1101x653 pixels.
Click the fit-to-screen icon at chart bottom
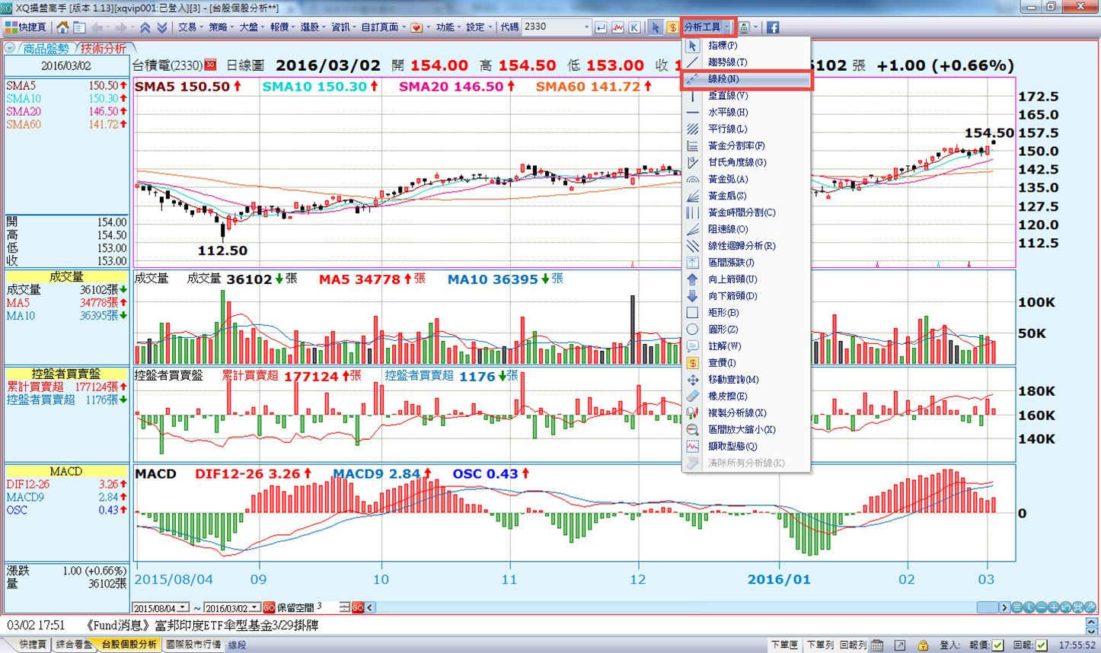1078,607
